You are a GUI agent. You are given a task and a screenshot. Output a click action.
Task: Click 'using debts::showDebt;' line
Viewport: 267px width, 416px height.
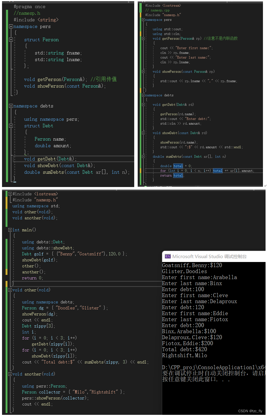48,248
